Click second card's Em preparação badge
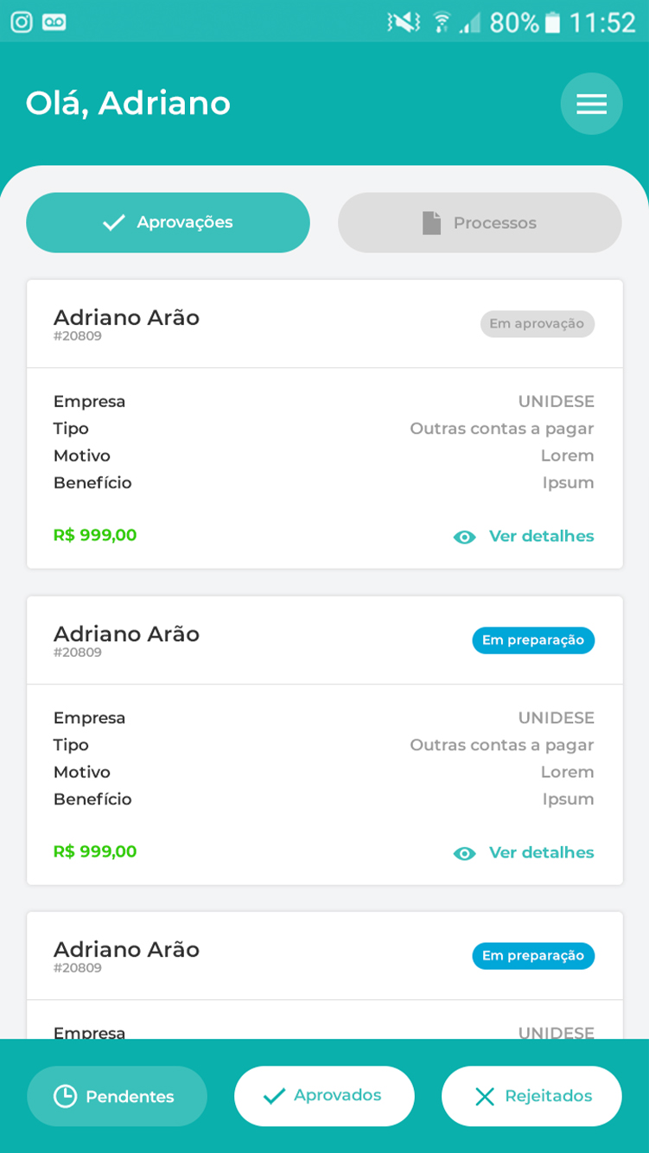 click(533, 640)
